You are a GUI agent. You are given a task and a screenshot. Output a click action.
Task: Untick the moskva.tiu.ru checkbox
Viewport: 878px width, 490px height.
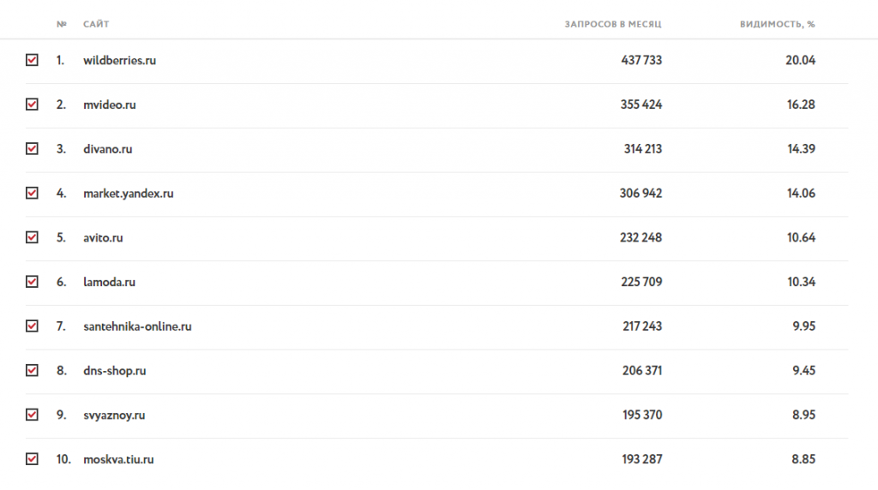32,459
